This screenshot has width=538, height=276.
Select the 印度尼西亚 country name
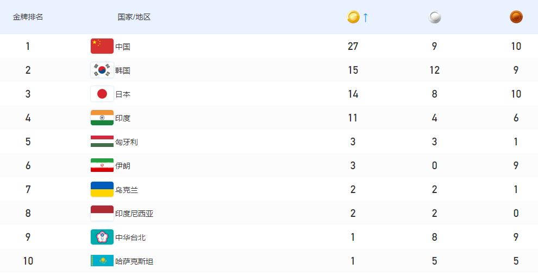click(134, 214)
